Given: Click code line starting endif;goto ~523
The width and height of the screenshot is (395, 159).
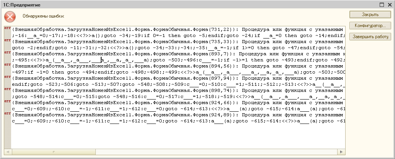Looking at the screenshot, I should (x=178, y=84).
